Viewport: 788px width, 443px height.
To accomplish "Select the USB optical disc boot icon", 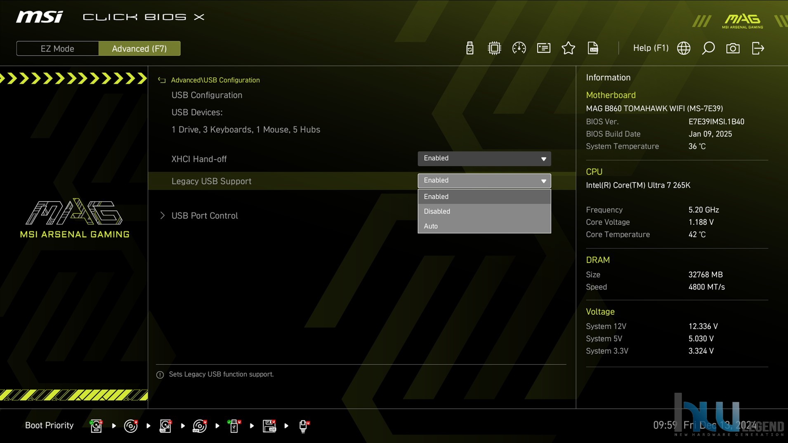I will tap(200, 426).
